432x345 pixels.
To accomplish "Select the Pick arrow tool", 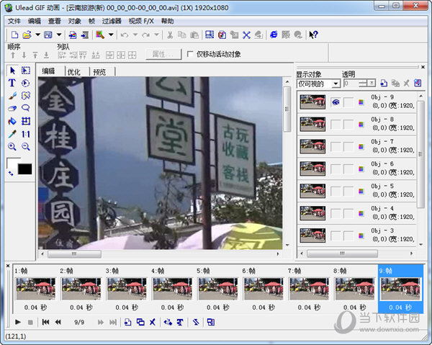I will point(13,71).
